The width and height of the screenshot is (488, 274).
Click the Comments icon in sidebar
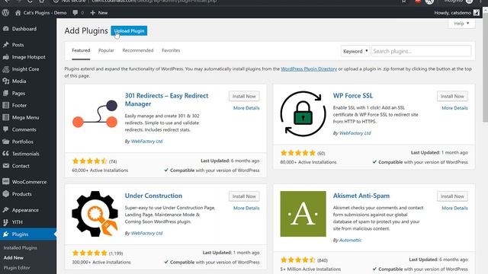[x=6, y=129]
